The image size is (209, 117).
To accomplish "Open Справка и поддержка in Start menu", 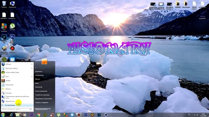I will (42, 103).
